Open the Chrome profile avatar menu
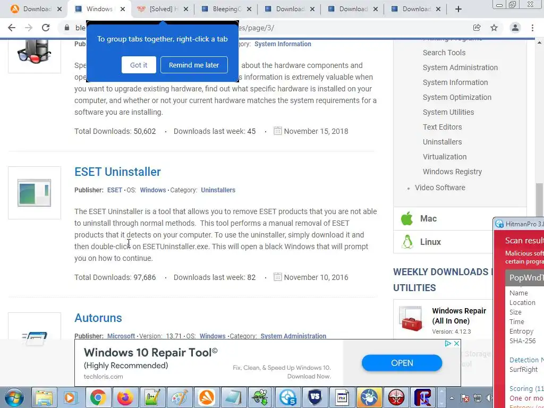Screen dimensions: 544x408 click(x=515, y=28)
